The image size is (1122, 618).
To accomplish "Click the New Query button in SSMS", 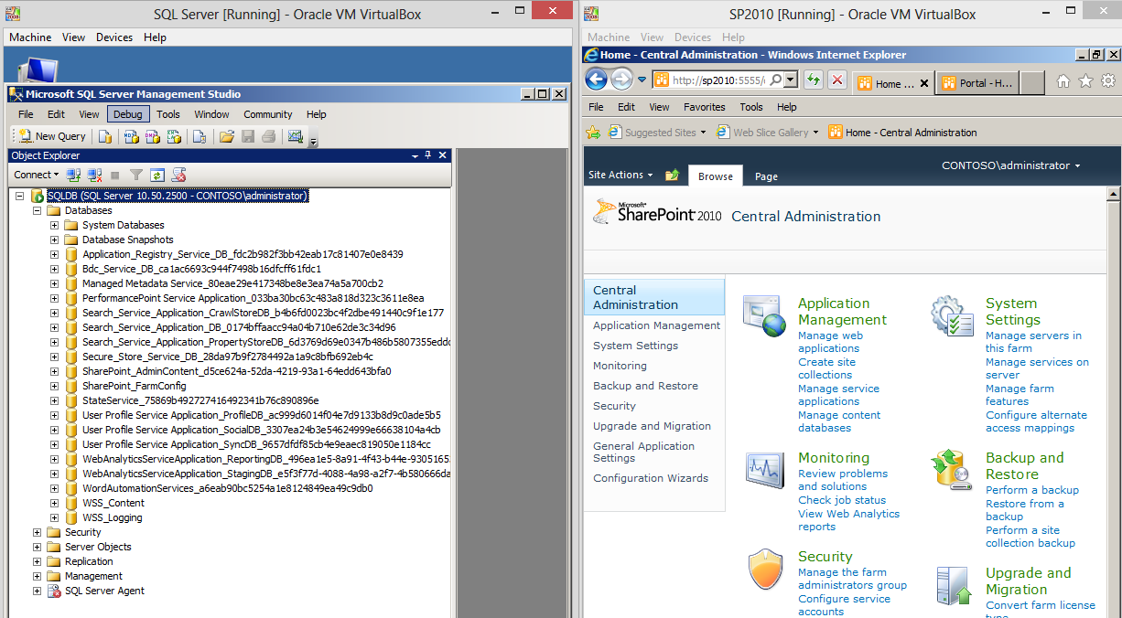I will (50, 136).
